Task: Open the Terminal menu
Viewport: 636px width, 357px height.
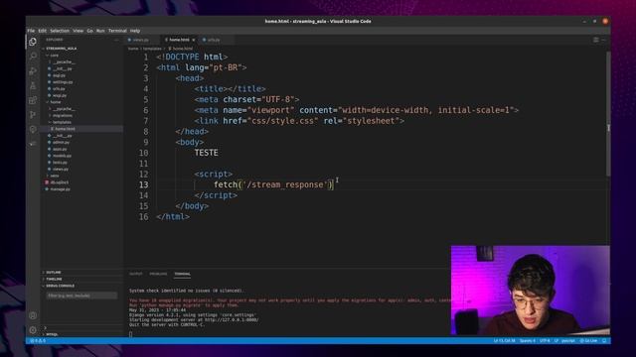Action: click(x=117, y=31)
